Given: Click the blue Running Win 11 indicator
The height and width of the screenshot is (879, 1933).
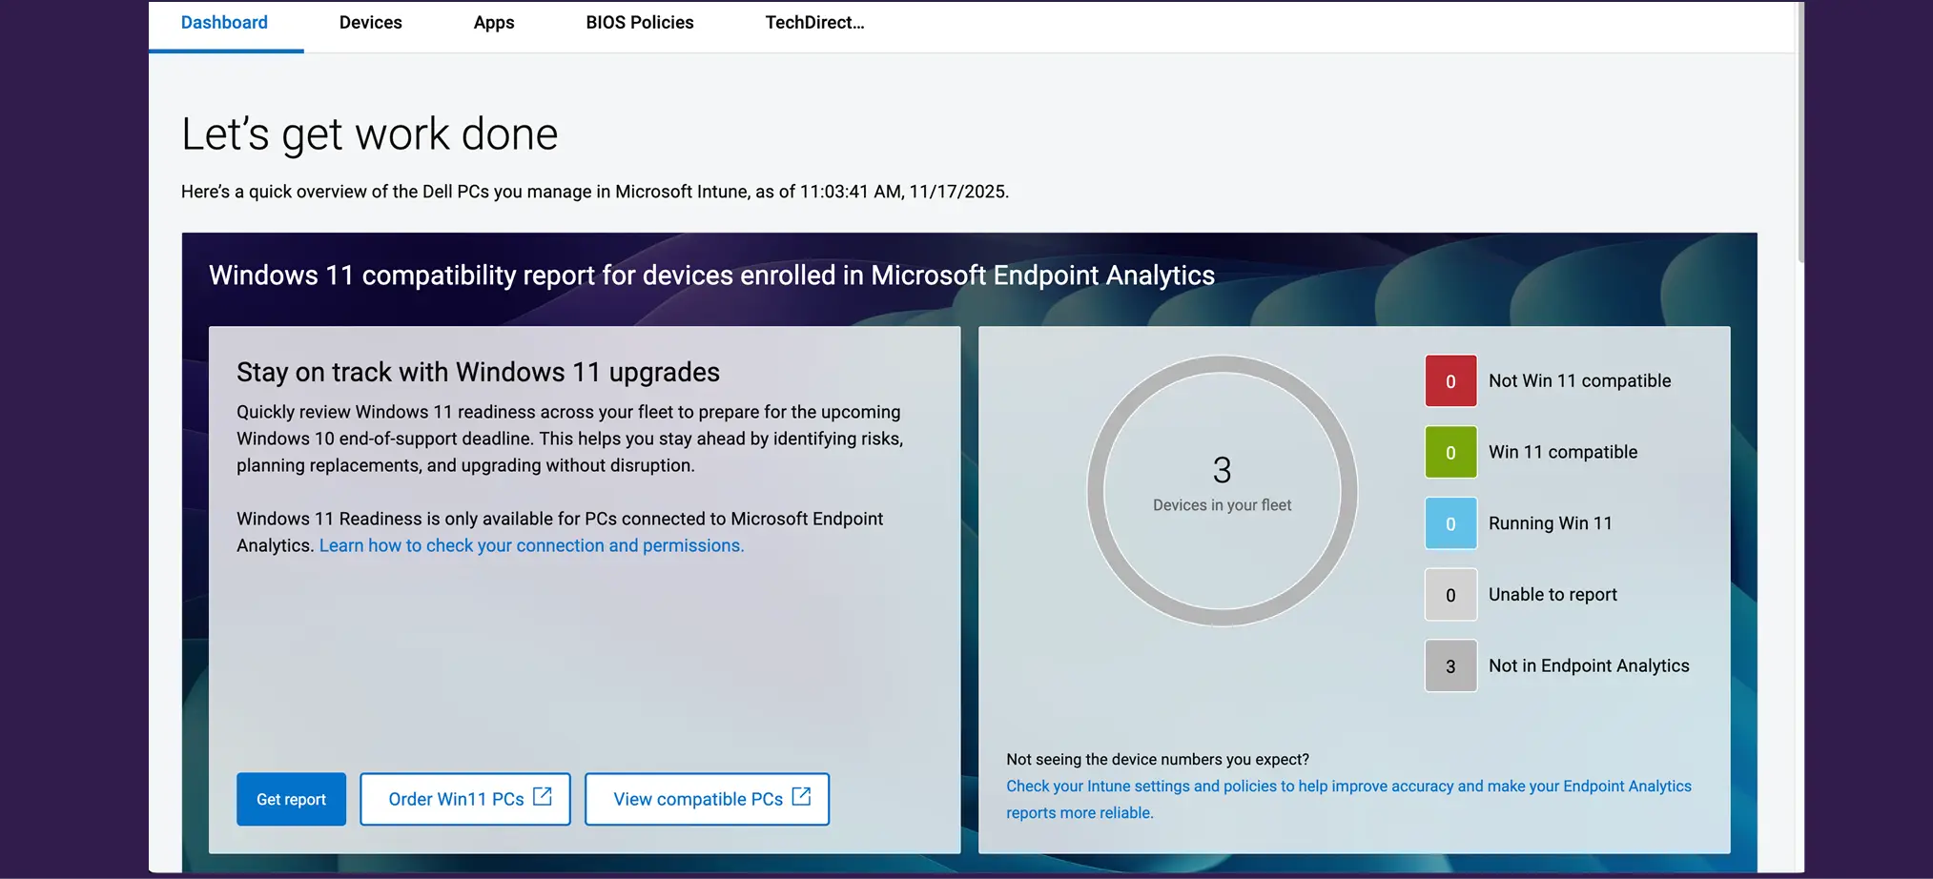Looking at the screenshot, I should tap(1450, 522).
